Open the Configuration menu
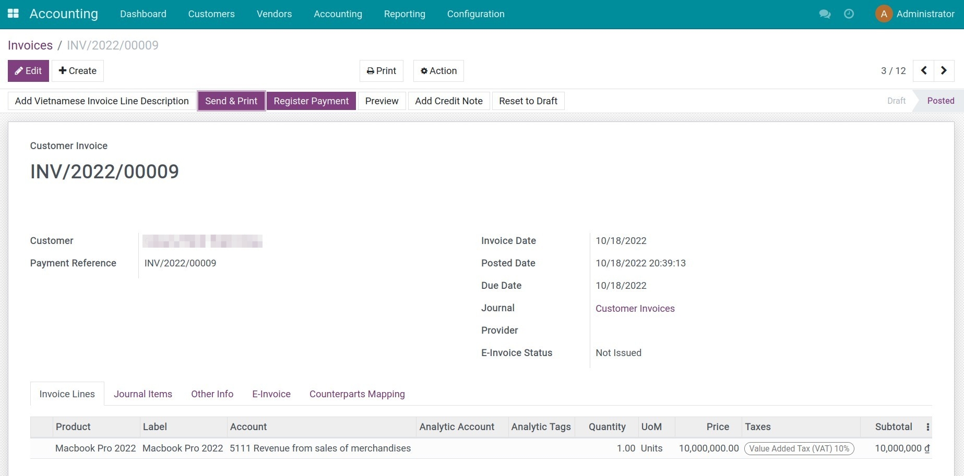Viewport: 964px width, 476px height. [475, 14]
